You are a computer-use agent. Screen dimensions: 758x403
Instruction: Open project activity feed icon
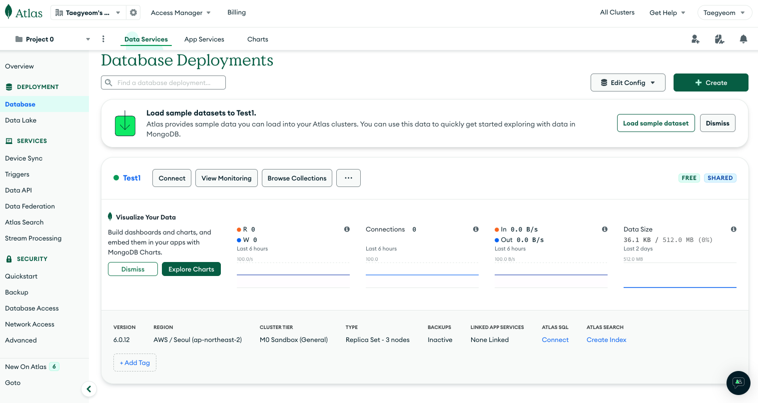[x=720, y=39]
